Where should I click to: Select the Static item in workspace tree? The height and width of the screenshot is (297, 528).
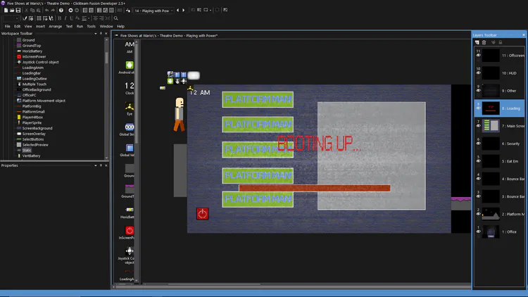pos(27,150)
